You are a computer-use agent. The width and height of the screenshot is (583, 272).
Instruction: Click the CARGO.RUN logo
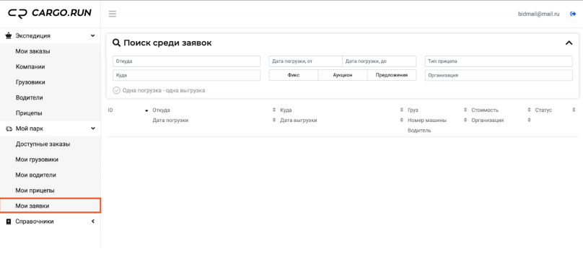[50, 14]
